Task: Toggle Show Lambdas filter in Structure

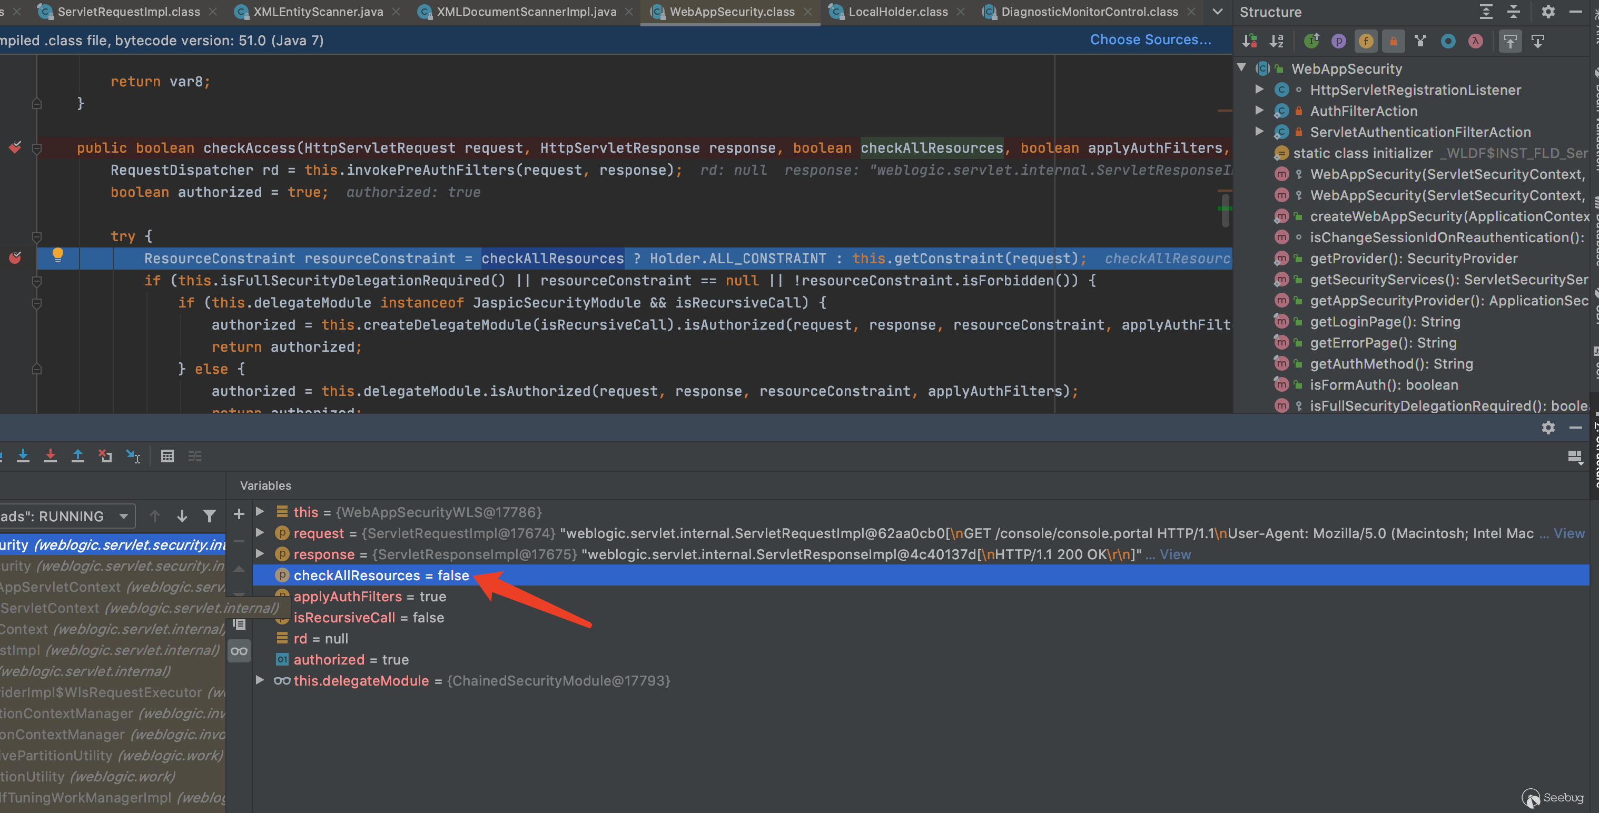Action: tap(1475, 41)
